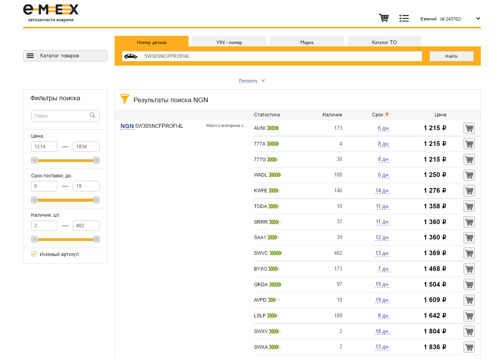This screenshot has height=359, width=504.
Task: Add the AUNI offer to cart
Action: (469, 128)
